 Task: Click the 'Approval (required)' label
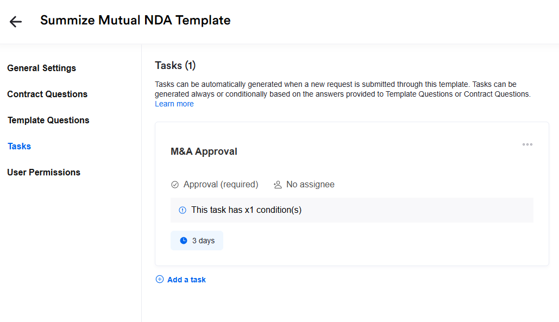pos(221,185)
